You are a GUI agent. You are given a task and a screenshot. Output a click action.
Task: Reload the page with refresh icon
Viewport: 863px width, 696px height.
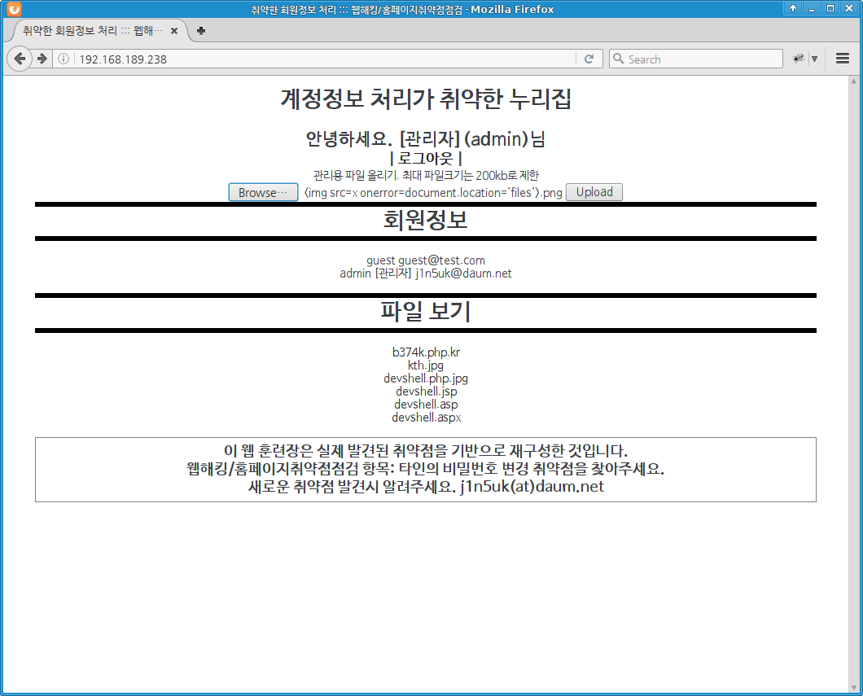[x=589, y=59]
